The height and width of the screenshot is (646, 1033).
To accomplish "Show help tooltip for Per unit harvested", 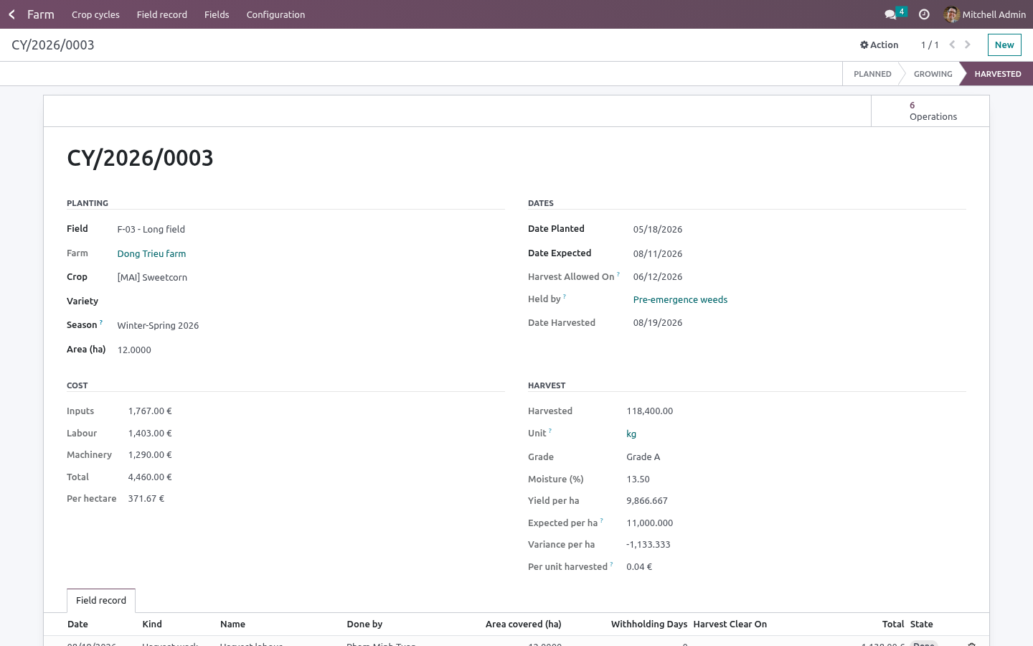I will tap(611, 563).
